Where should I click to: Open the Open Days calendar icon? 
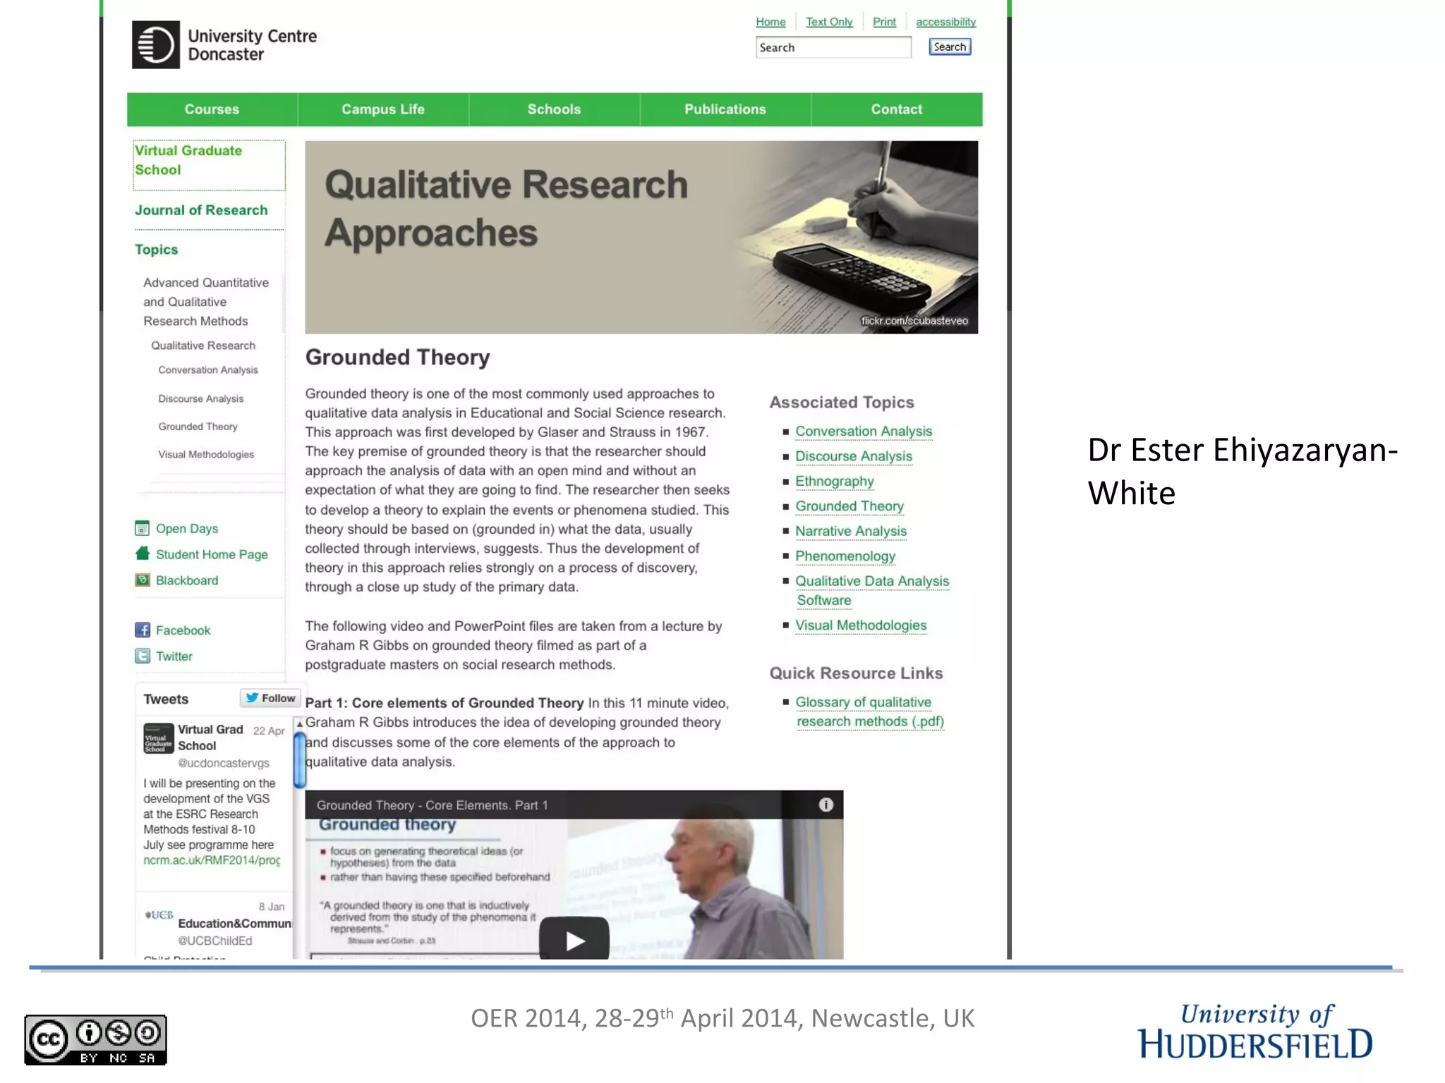point(142,528)
